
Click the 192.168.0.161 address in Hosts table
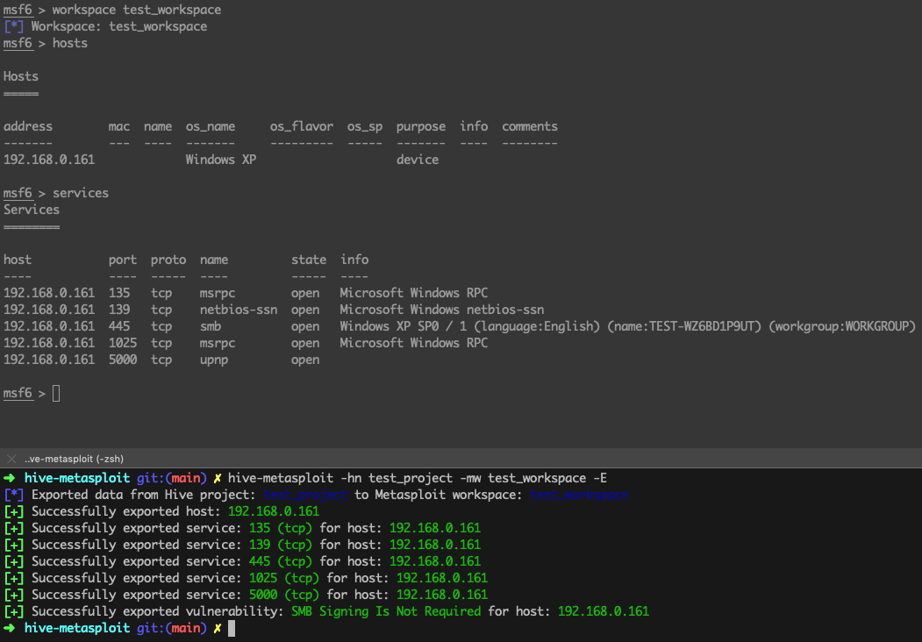coord(49,160)
